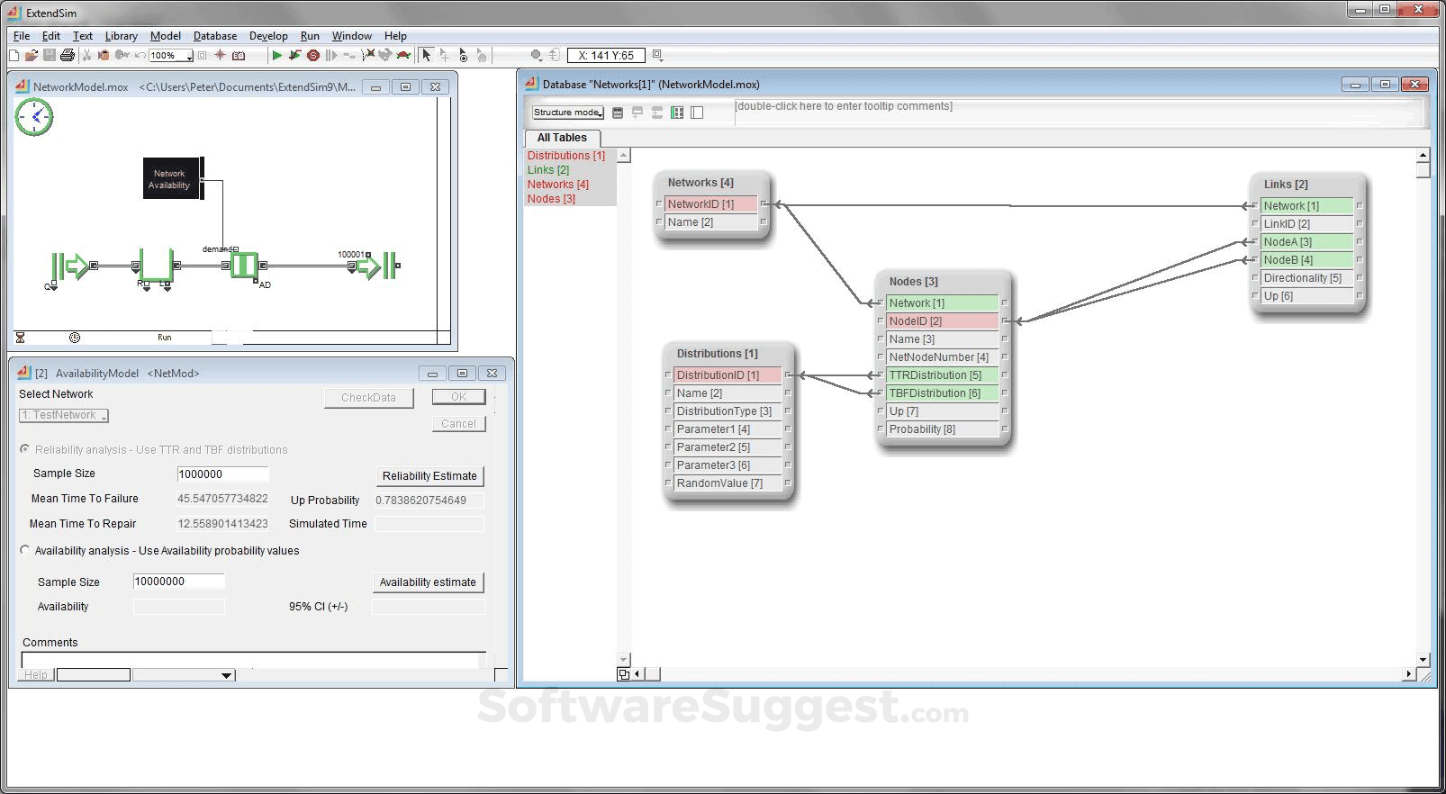Screen dimensions: 1446x794
Task: Click the database view vertical scrollbar down arrow
Action: pos(1423,660)
